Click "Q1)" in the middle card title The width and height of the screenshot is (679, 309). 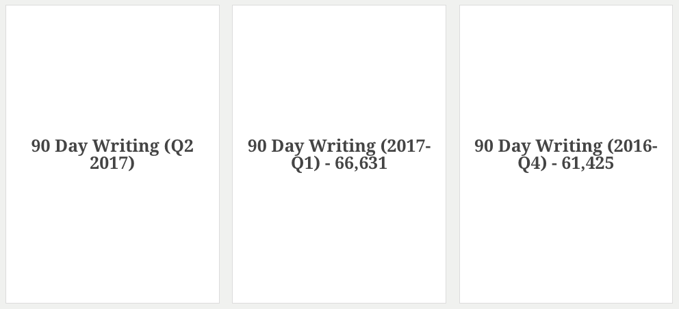click(x=305, y=163)
